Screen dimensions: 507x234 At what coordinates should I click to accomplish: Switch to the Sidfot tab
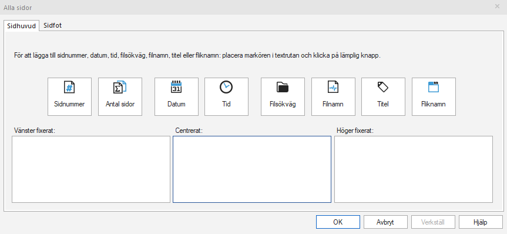pos(53,25)
